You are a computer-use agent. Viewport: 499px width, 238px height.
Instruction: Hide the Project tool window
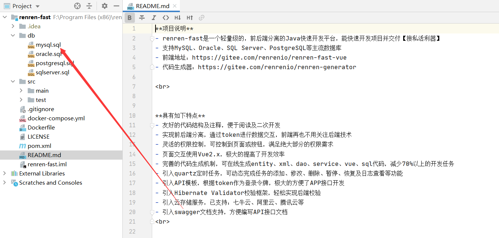pos(116,6)
